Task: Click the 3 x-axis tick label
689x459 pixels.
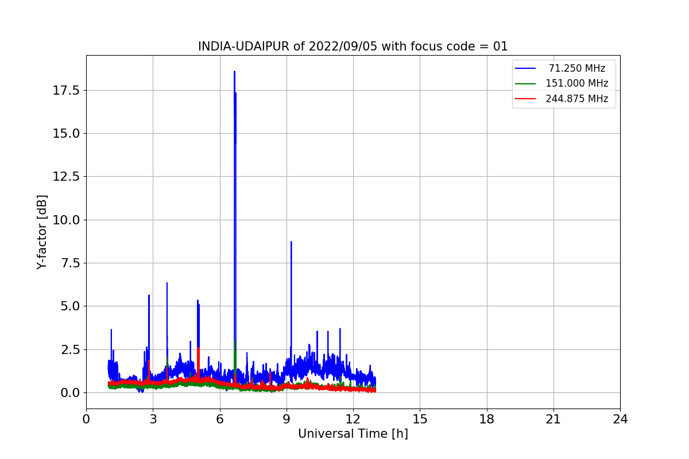Action: point(153,419)
